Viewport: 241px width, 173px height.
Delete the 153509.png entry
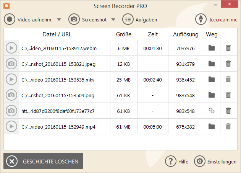pos(228,95)
